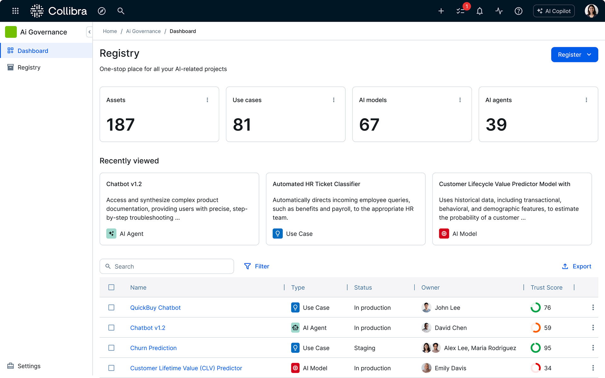Select Registry in the left sidebar
Screen dimensions: 605x378
pos(29,67)
